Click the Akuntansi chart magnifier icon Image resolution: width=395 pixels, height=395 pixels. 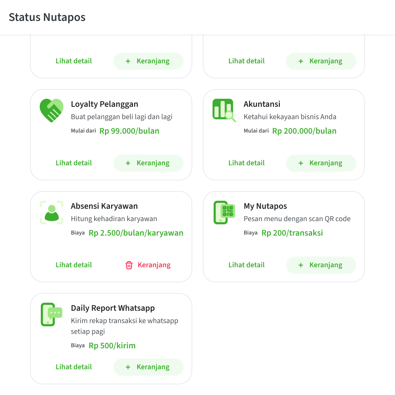click(224, 110)
